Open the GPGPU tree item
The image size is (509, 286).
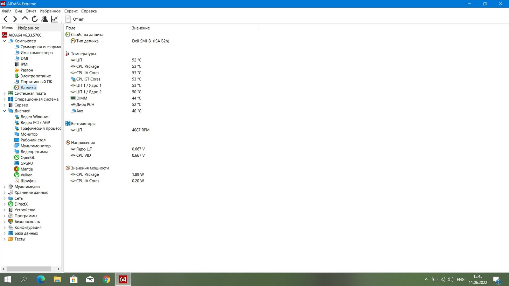pos(27,163)
